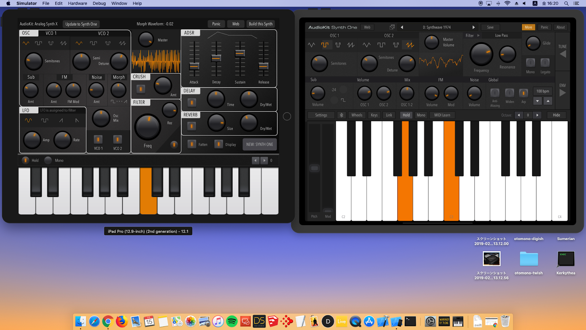
Task: Select sawtooth waveform for VCO 2 in Analog Synth X
Action: [x=122, y=43]
